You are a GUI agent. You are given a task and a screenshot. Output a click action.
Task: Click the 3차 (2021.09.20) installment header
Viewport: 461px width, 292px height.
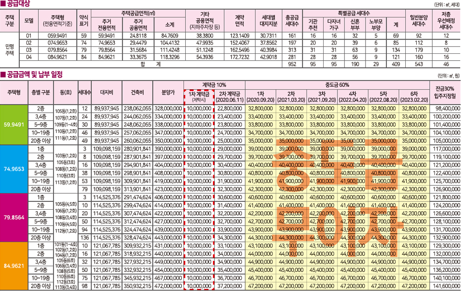pyautogui.click(x=322, y=97)
